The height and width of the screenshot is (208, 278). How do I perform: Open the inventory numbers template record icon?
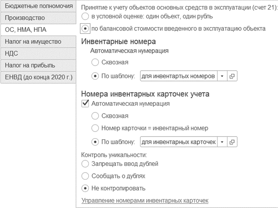(x=232, y=76)
